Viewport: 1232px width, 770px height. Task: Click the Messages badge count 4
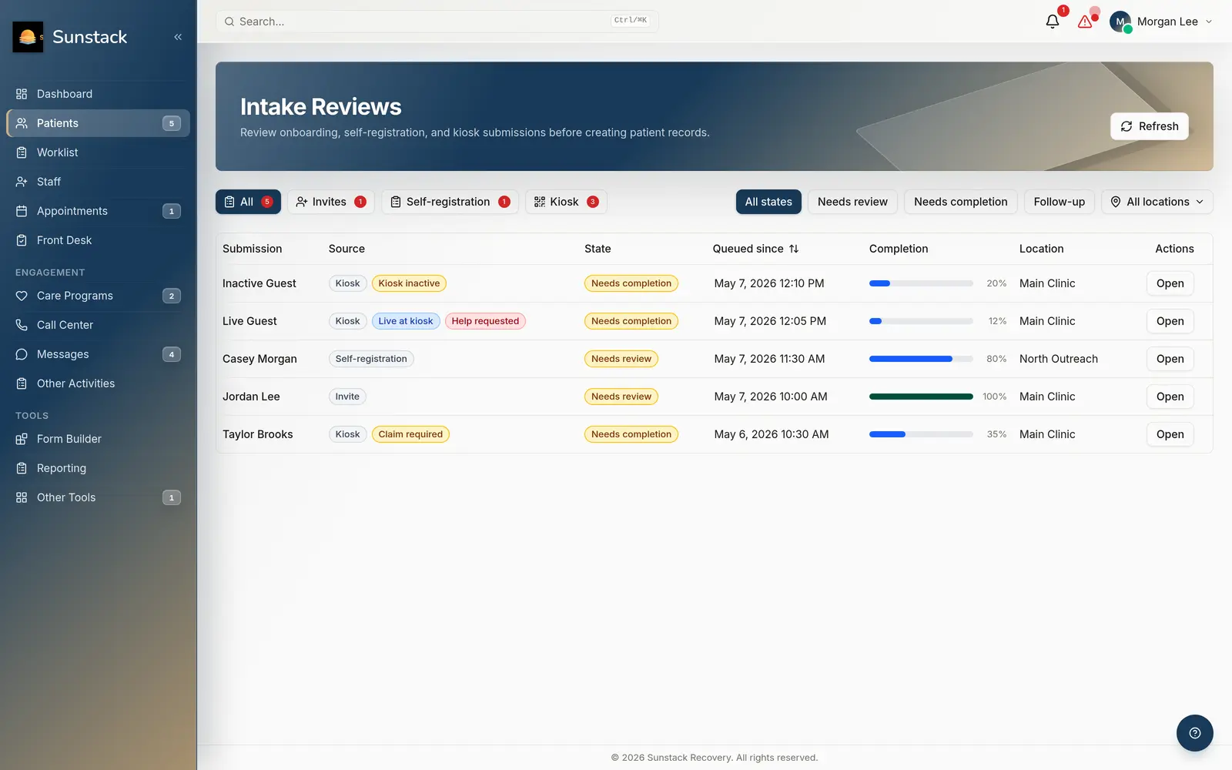(172, 354)
